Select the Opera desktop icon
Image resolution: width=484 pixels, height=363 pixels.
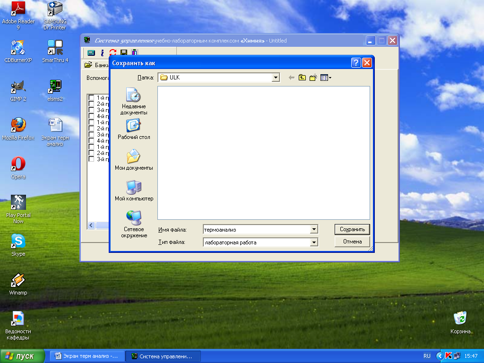pos(18,168)
